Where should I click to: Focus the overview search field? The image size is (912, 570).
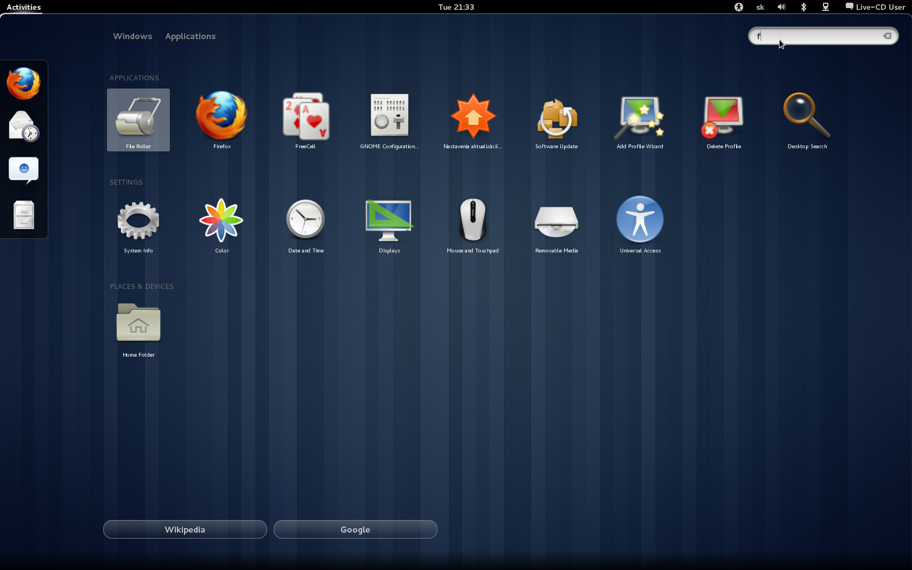pos(823,36)
